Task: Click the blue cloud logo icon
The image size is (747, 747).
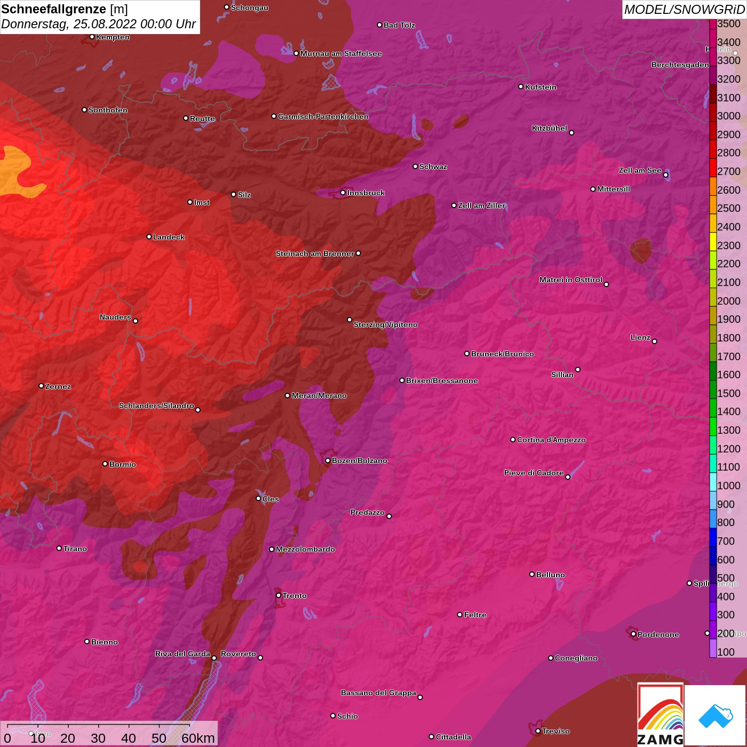Action: click(716, 716)
